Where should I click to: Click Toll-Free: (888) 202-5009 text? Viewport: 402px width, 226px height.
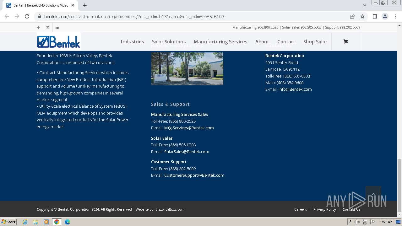(x=173, y=169)
